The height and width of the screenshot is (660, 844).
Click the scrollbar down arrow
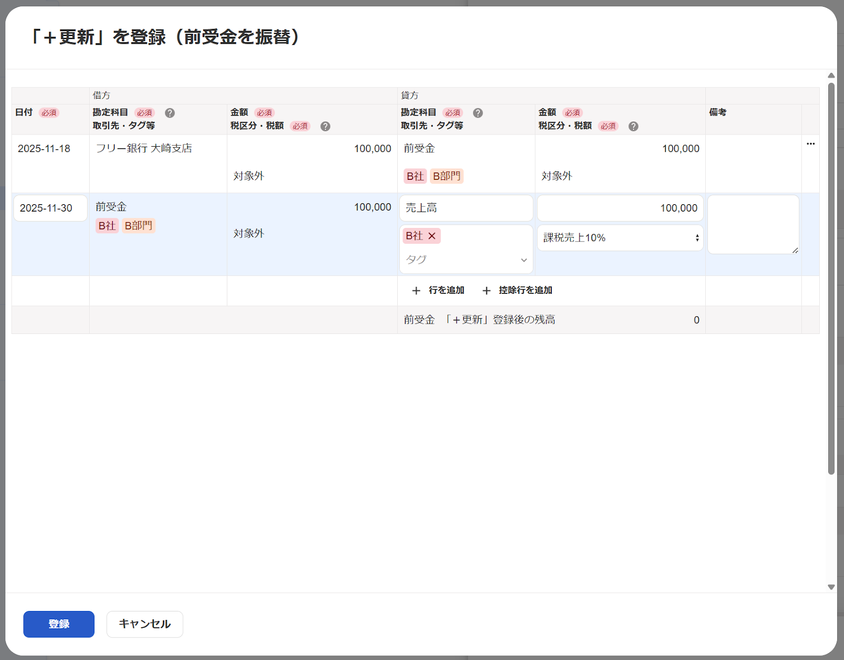pyautogui.click(x=831, y=587)
